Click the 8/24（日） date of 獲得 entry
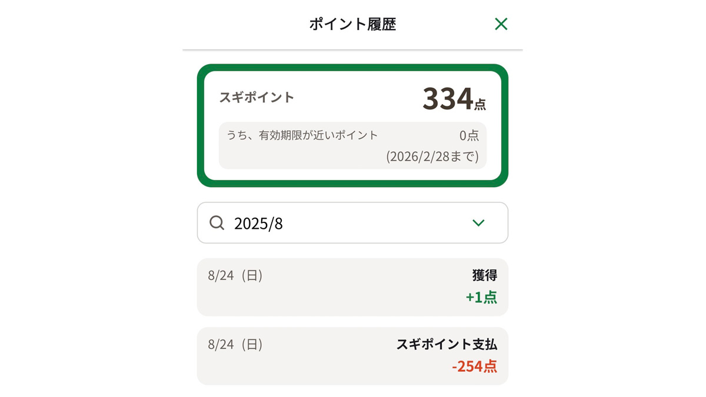This screenshot has width=706, height=397. click(235, 275)
